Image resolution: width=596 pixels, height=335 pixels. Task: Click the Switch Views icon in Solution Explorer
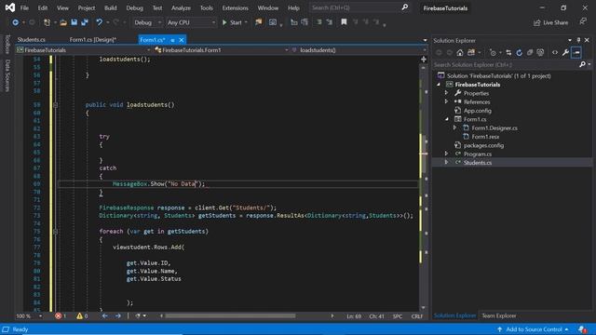(x=471, y=53)
